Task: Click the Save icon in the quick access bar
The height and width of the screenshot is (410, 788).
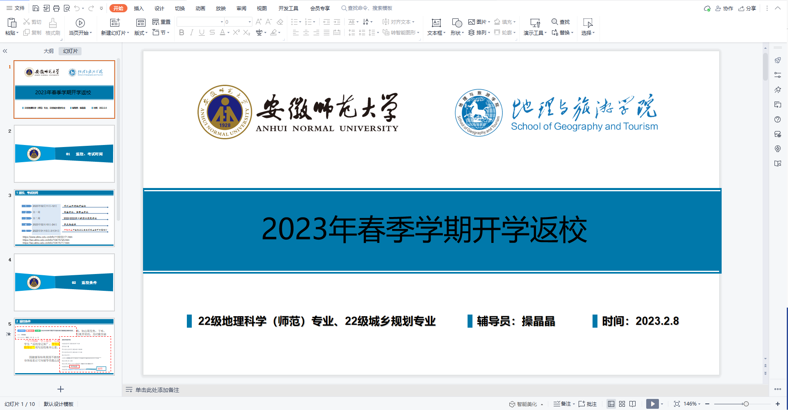Action: (x=36, y=8)
